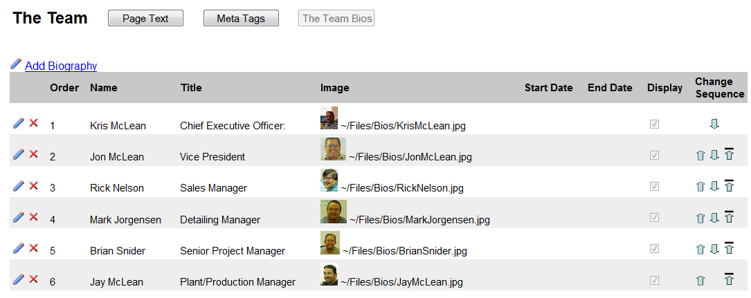Image resolution: width=751 pixels, height=298 pixels.
Task: Toggle Display checkbox for Kris McLean
Action: [654, 124]
